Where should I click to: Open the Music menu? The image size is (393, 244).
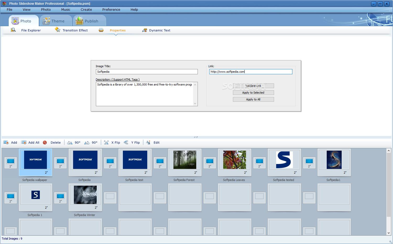click(x=66, y=10)
